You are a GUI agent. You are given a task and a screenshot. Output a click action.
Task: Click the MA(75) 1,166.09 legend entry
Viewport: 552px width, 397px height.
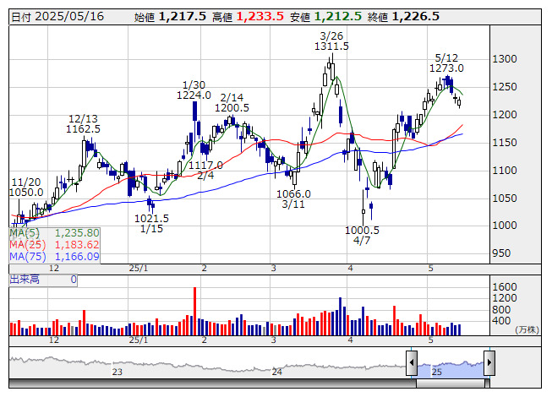pos(54,257)
